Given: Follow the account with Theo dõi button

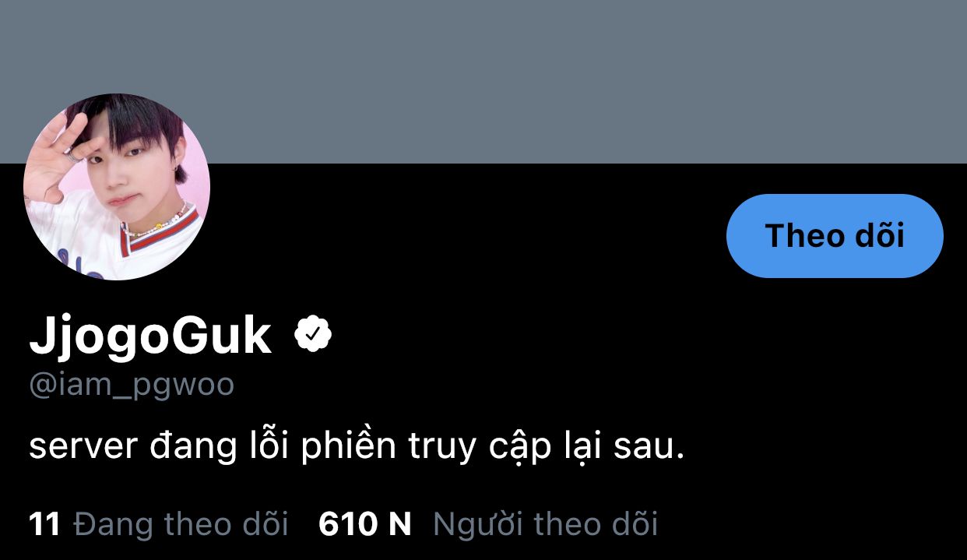Looking at the screenshot, I should click(x=835, y=236).
